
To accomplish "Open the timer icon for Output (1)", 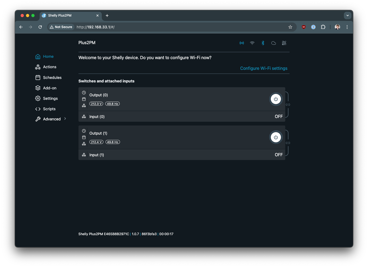I will coord(84,131).
